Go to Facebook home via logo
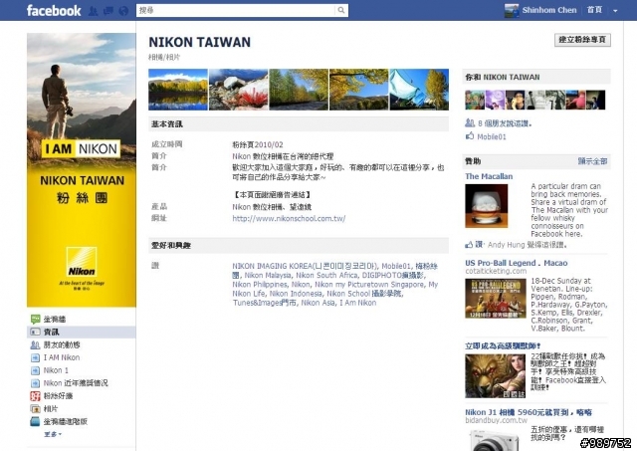Viewport: 637px width, 451px height. coord(54,11)
